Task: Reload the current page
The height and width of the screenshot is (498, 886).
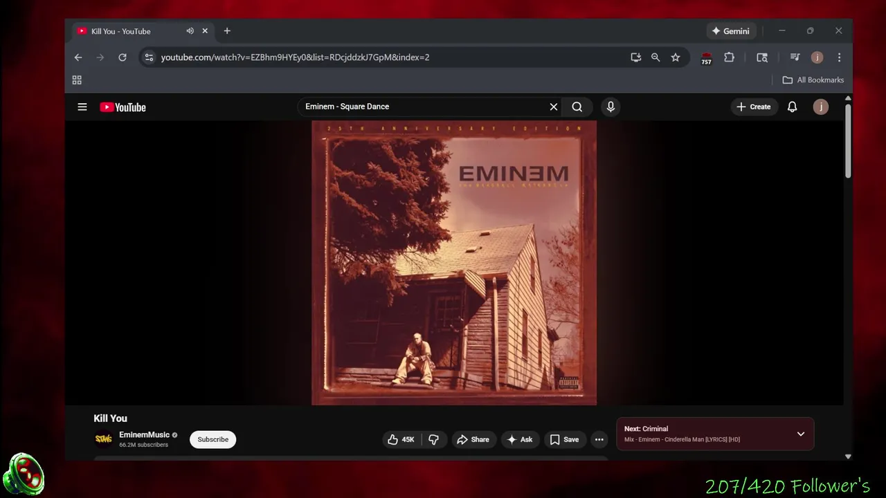Action: (x=123, y=57)
